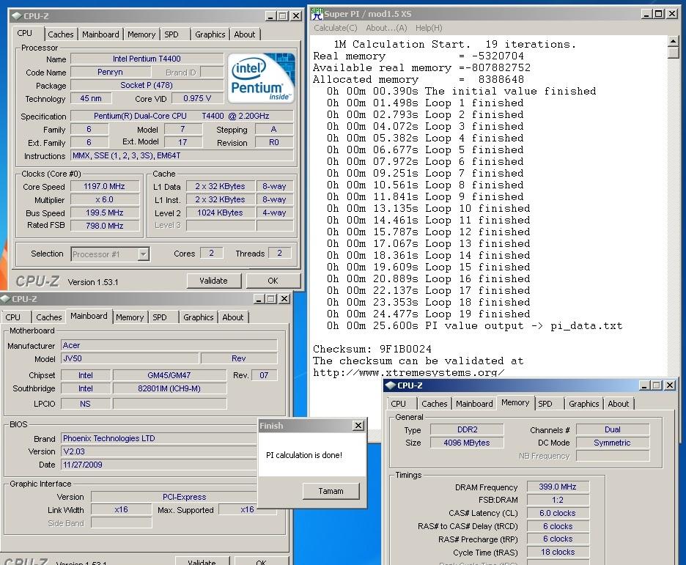Click the BIOS date 11/27/2009
The width and height of the screenshot is (686, 565).
[159, 465]
